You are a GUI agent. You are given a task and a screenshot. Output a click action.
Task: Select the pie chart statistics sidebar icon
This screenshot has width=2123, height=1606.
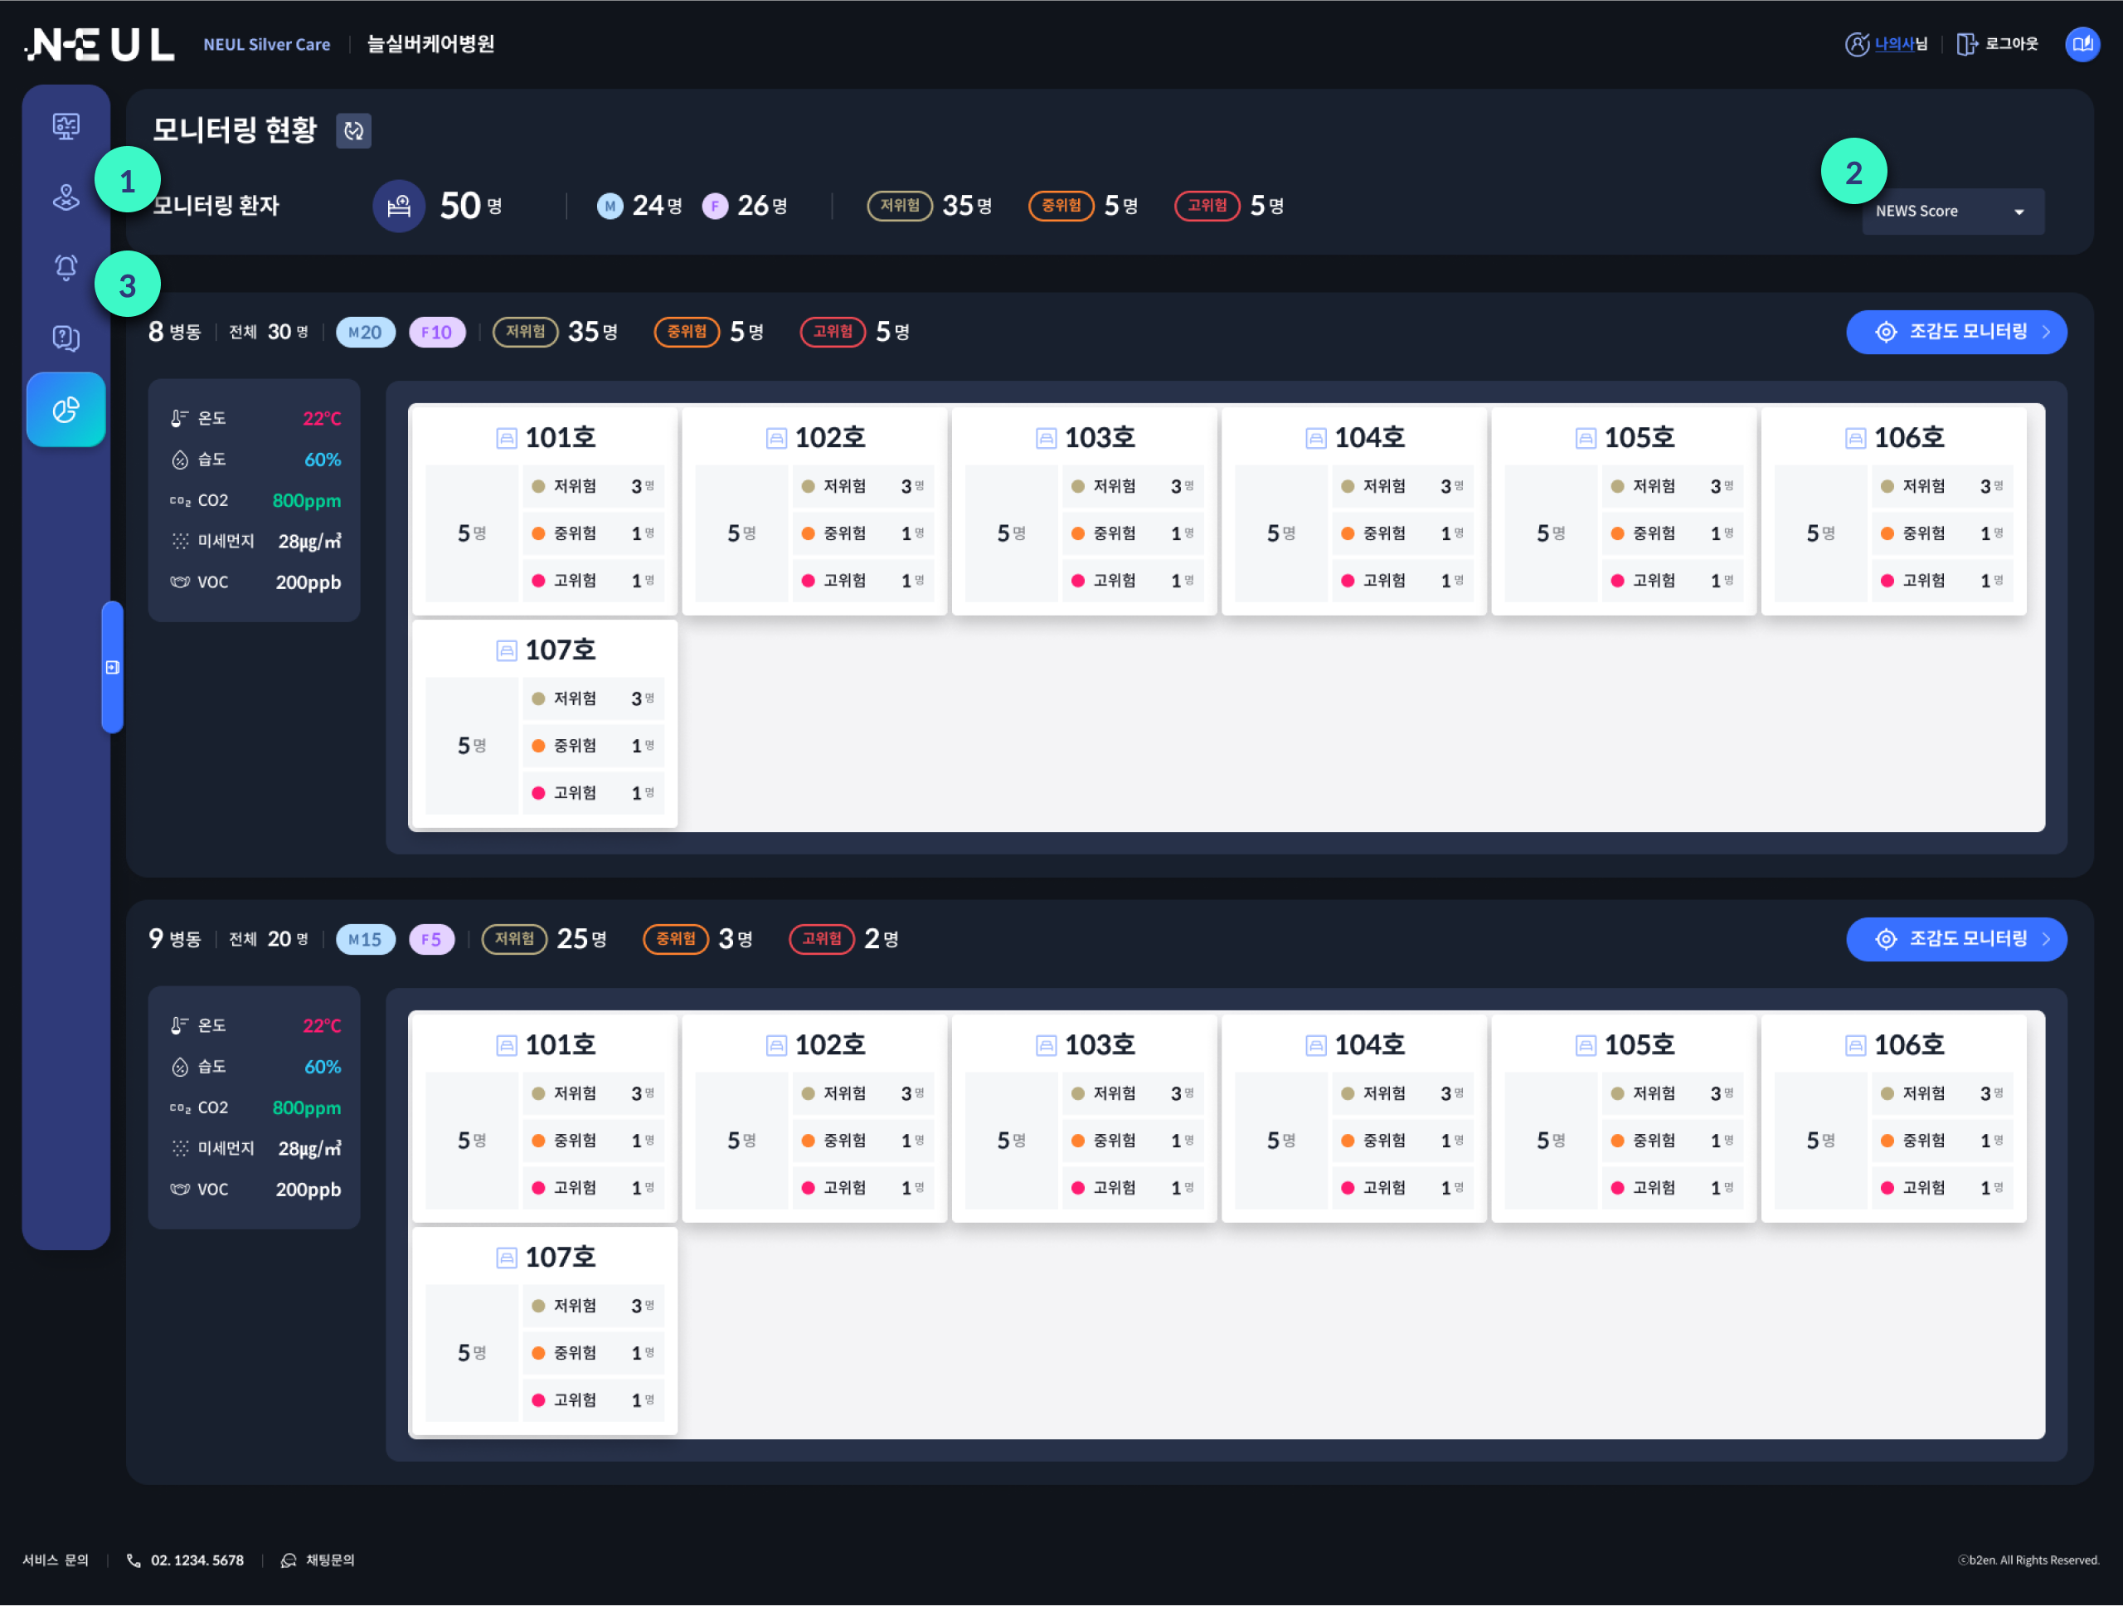(66, 410)
